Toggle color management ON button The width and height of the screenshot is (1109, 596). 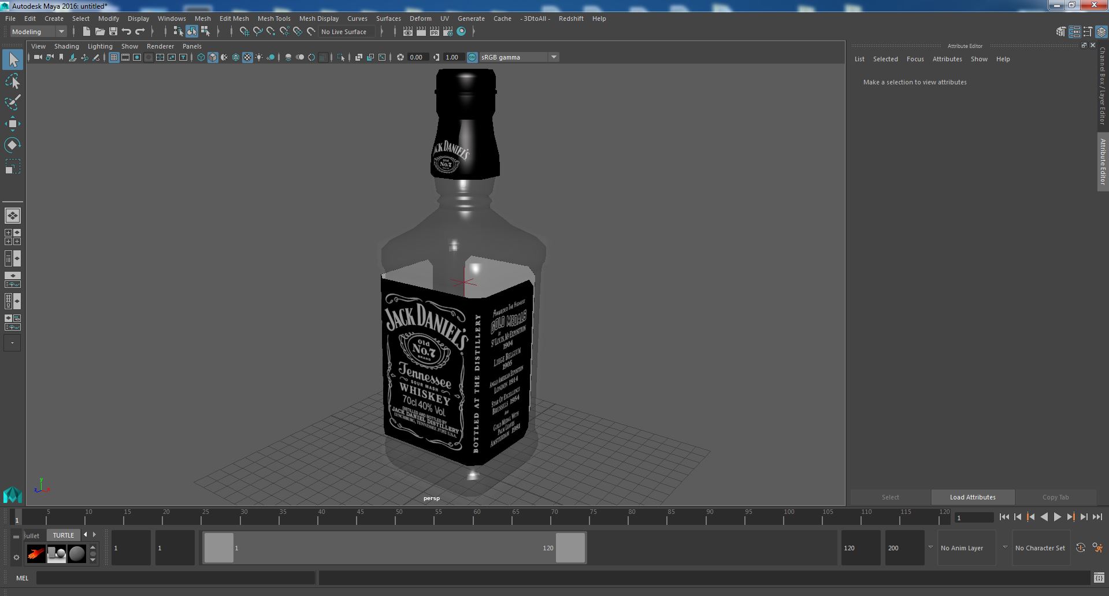(472, 57)
